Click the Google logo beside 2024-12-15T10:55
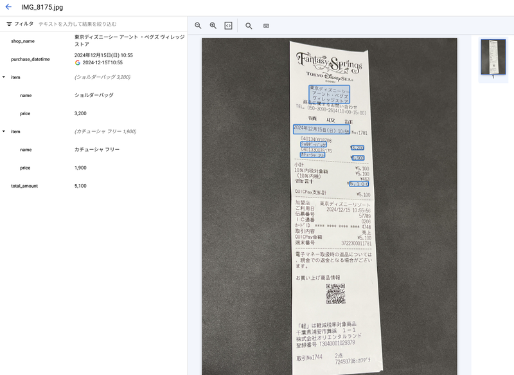This screenshot has width=514, height=375. coord(77,62)
